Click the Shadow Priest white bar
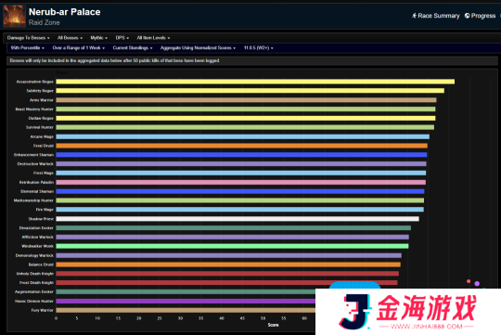Viewport: 501px width, 335px height. [x=238, y=219]
